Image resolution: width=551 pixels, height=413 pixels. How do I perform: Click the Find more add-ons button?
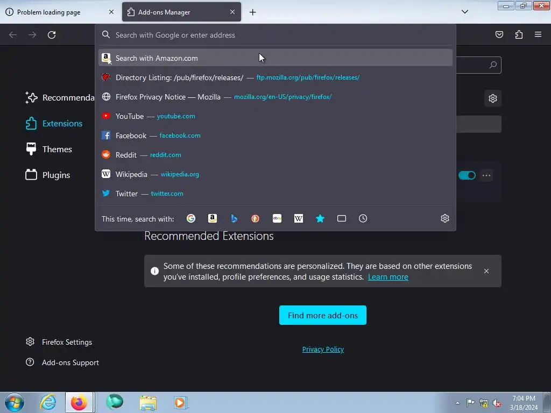[x=323, y=315]
